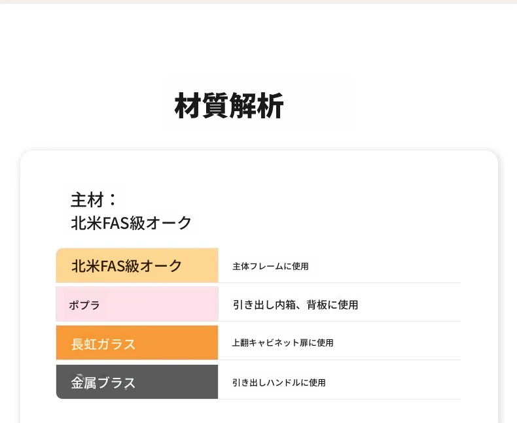
Task: Click empty area right of 引き出しハンドルに使用 row
Action: coord(394,382)
